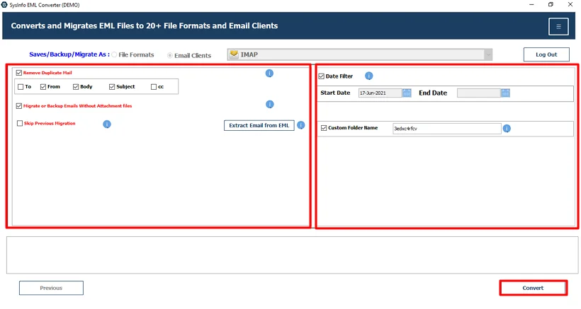Restore down the EML Converter window
This screenshot has width=581, height=309.
(551, 5)
